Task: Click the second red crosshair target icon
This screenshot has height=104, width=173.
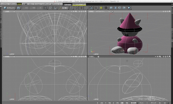Action: (81, 8)
